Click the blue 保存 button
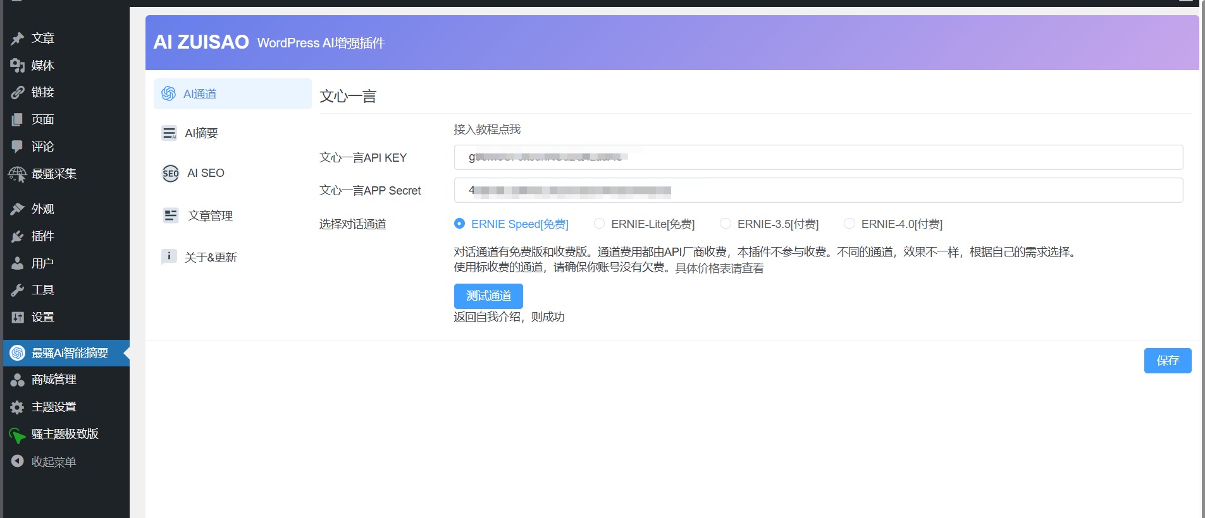 point(1168,361)
